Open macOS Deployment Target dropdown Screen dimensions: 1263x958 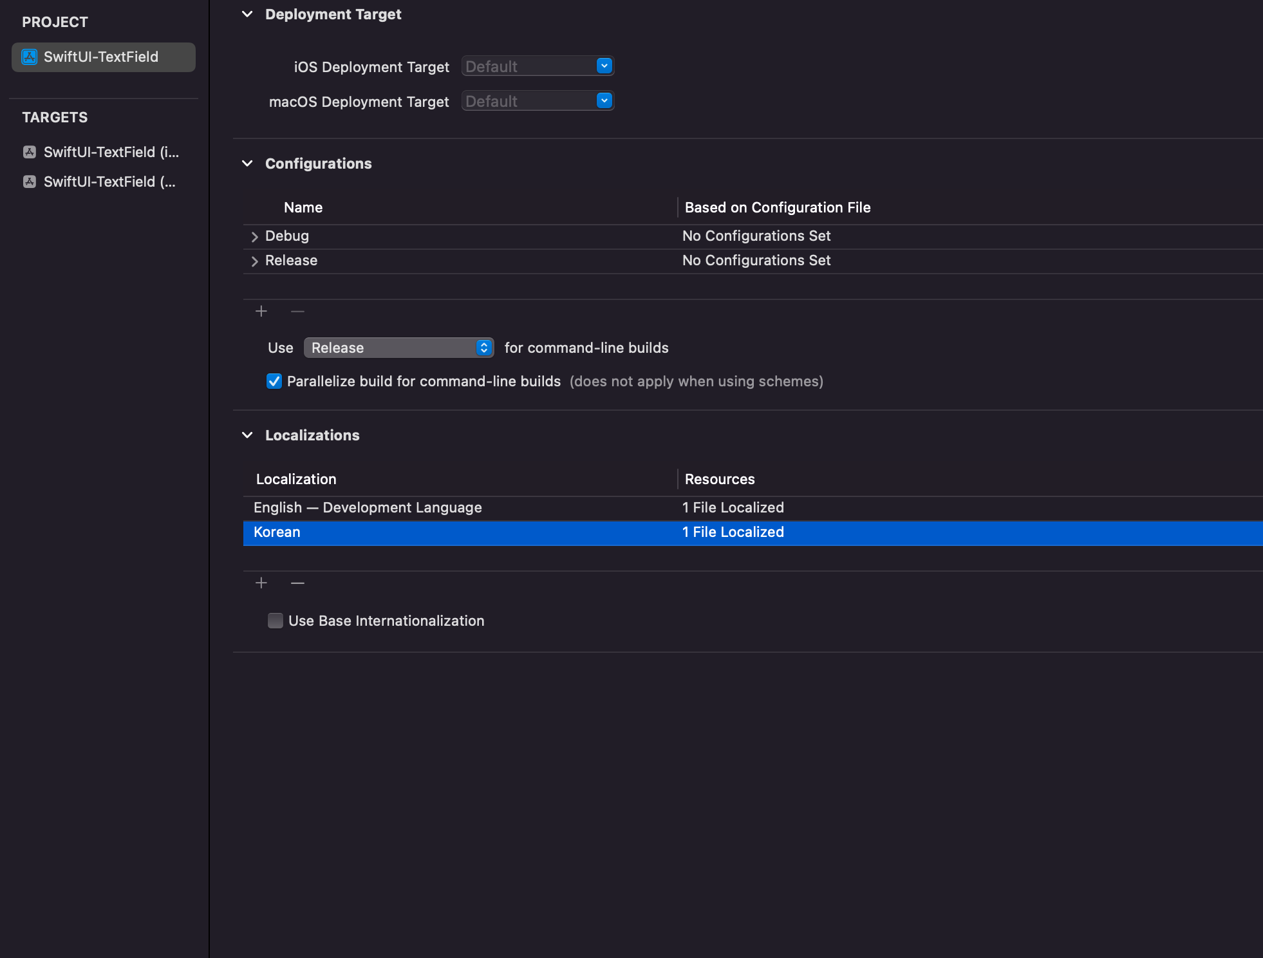coord(604,101)
